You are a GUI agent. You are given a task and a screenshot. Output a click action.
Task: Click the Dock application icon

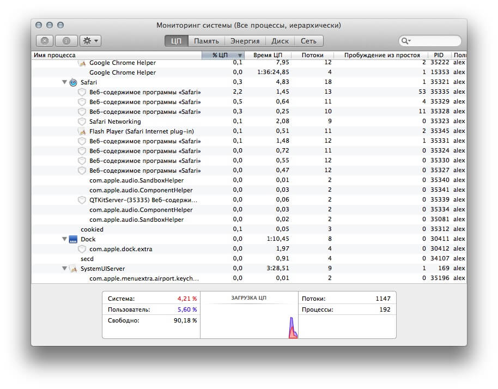[x=74, y=239]
